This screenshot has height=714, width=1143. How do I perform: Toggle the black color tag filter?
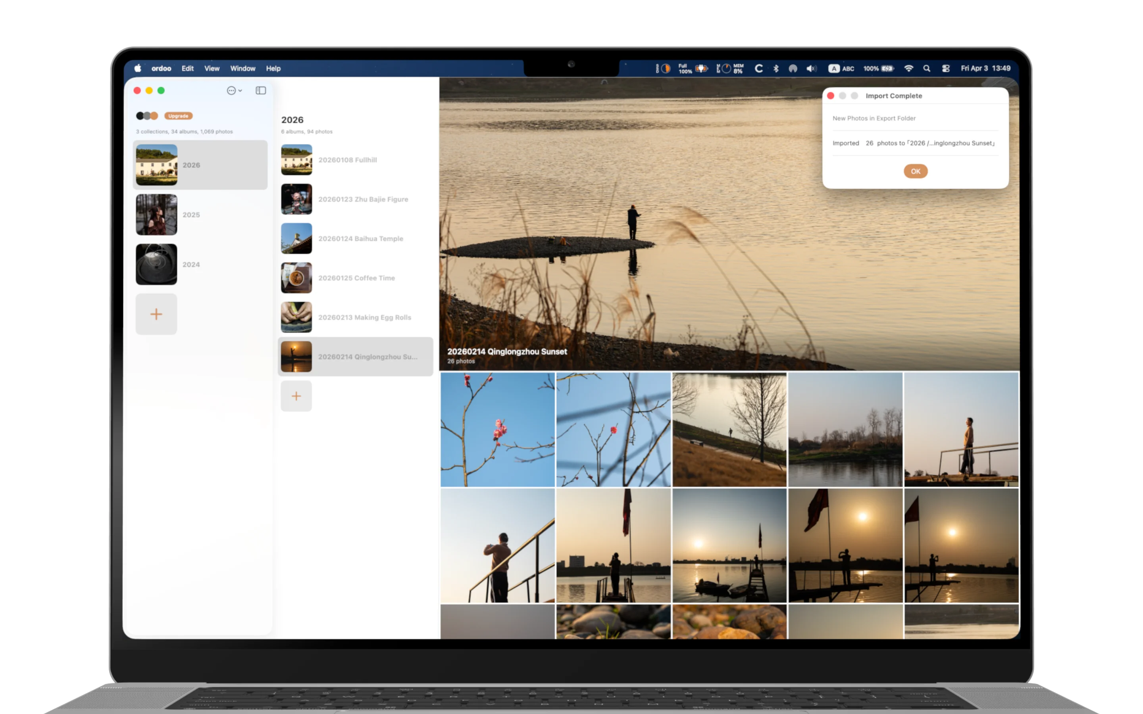click(140, 115)
